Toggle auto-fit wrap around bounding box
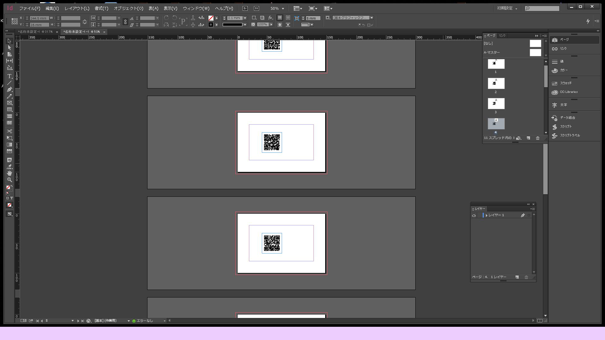The height and width of the screenshot is (340, 605). (288, 18)
